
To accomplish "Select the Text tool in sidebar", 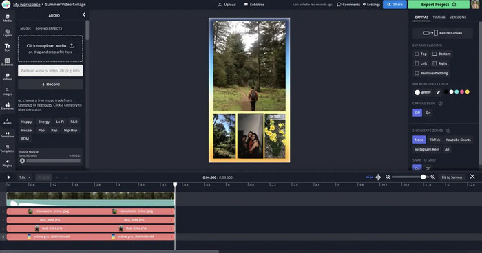I will tap(8, 47).
